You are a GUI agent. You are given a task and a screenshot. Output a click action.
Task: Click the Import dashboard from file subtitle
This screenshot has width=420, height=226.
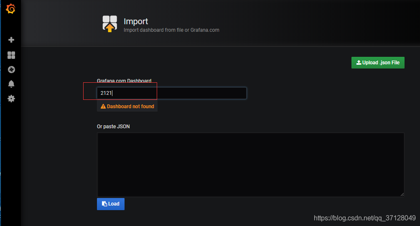[171, 30]
